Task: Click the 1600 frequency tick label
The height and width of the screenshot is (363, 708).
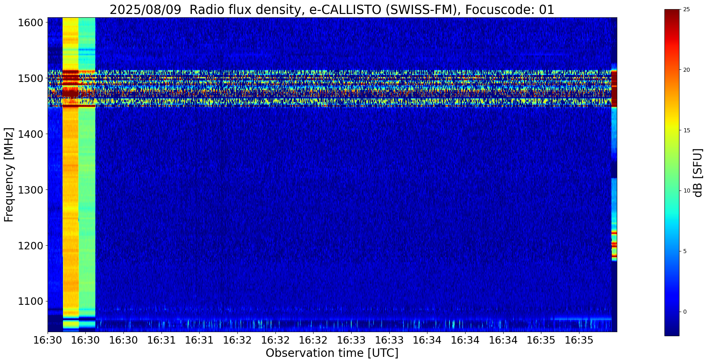Action: pos(30,23)
